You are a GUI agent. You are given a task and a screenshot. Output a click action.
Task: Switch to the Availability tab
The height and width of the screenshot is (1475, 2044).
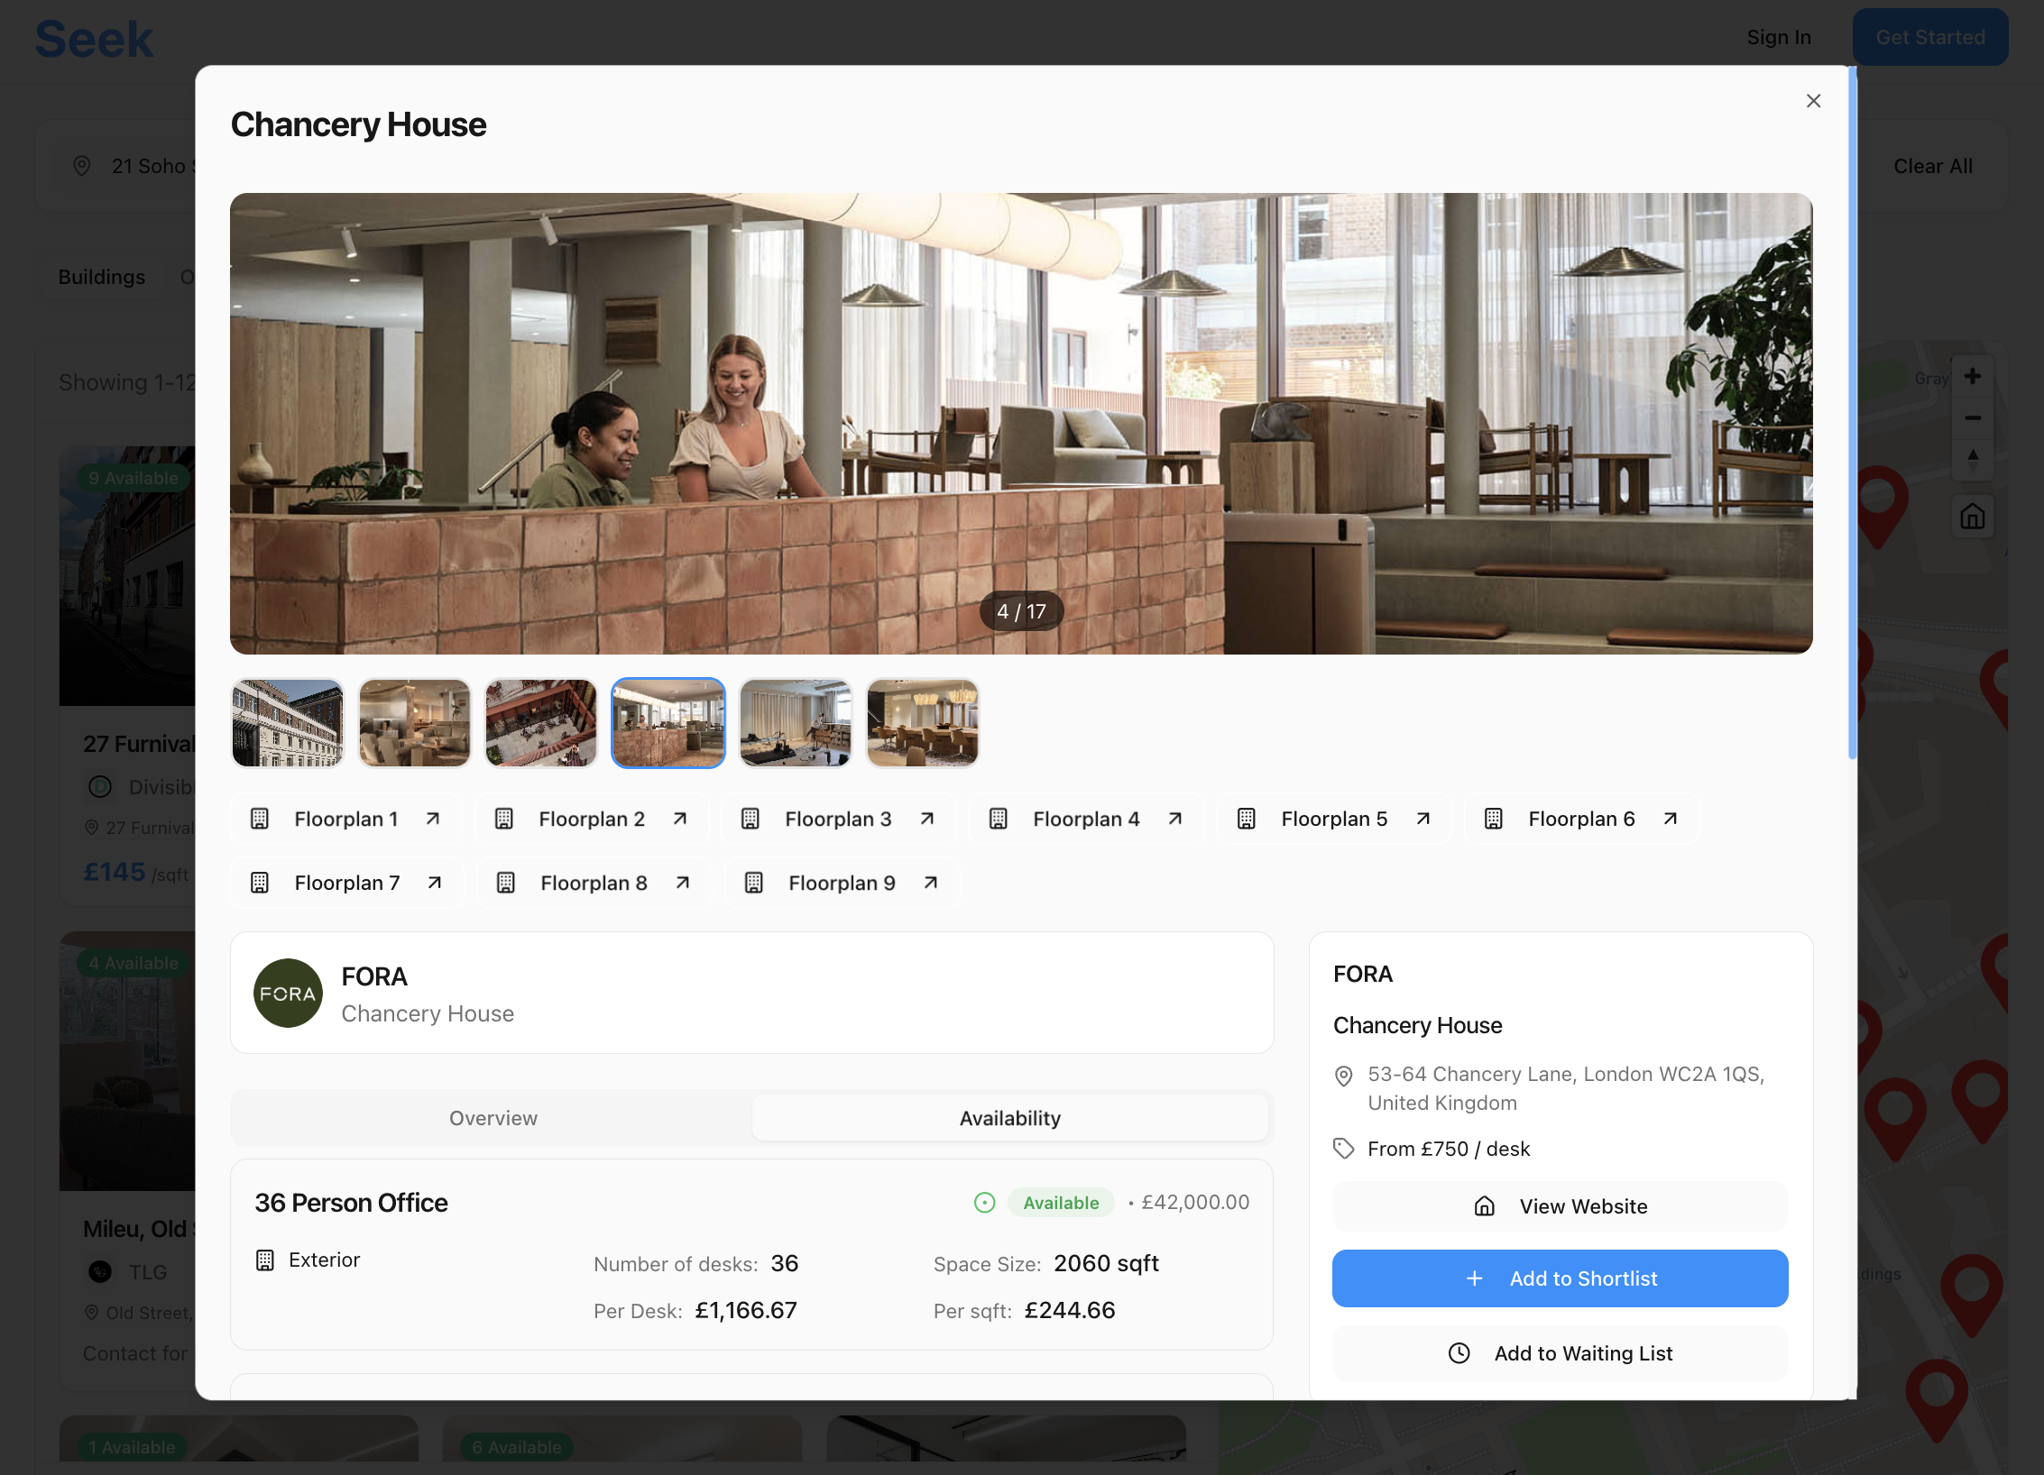point(1010,1118)
